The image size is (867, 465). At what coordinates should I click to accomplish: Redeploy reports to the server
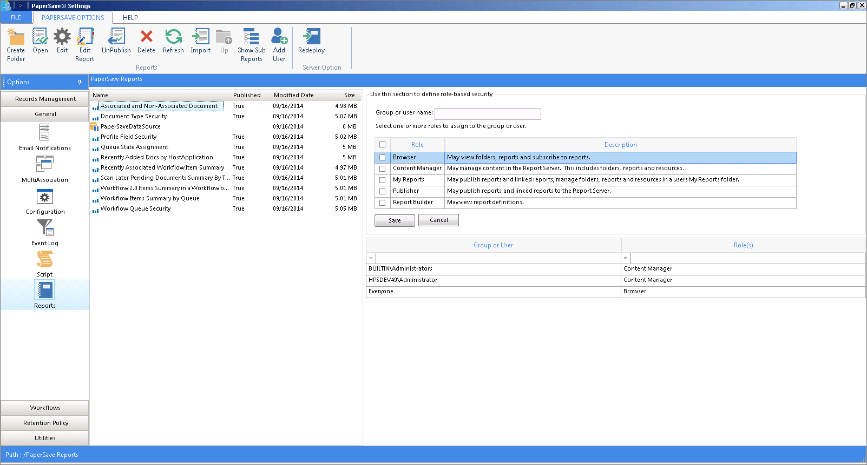(312, 41)
